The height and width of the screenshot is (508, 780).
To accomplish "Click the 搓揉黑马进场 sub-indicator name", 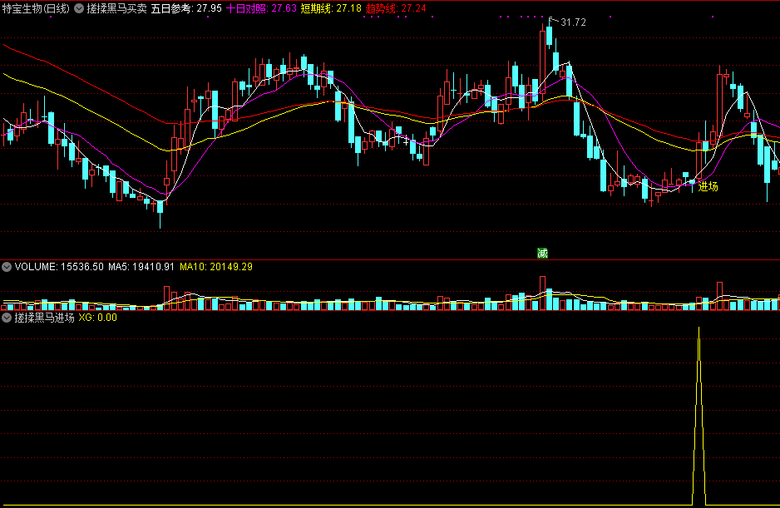I will [x=44, y=318].
